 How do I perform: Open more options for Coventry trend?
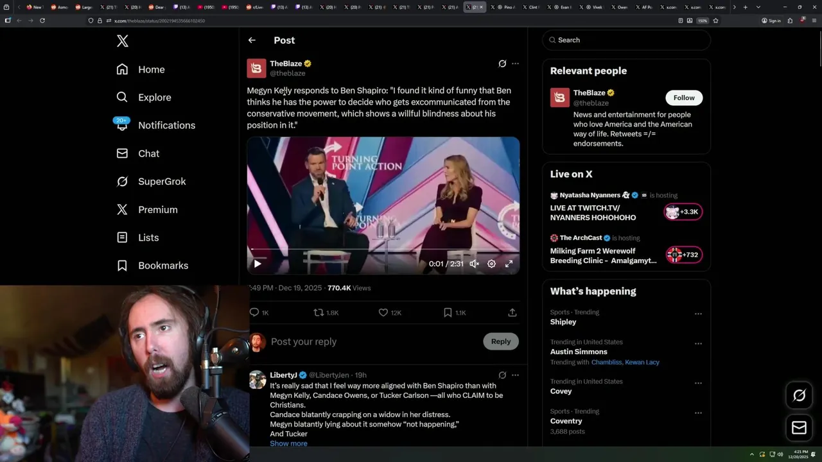coord(698,413)
